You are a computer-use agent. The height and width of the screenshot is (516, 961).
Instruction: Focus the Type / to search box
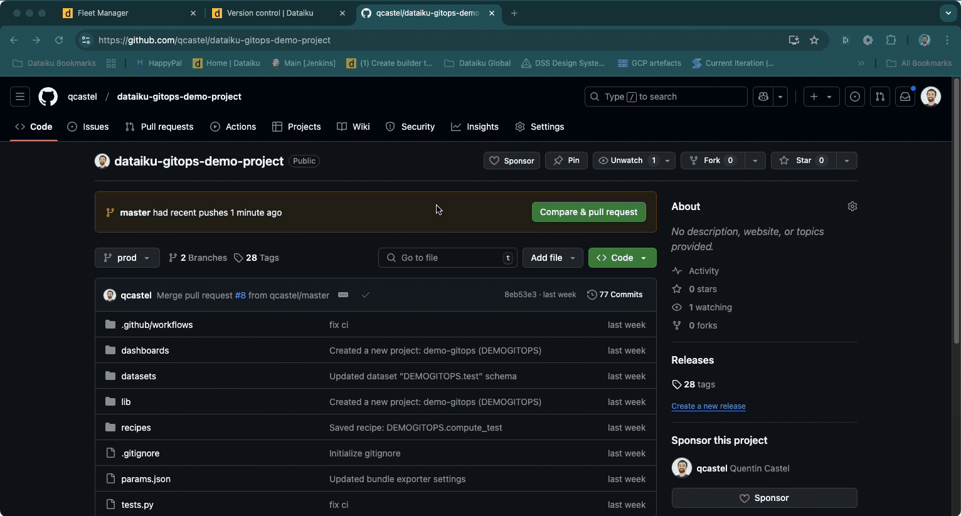point(666,97)
